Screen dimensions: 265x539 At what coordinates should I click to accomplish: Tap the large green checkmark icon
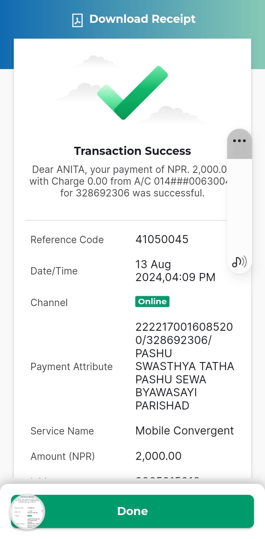[132, 93]
